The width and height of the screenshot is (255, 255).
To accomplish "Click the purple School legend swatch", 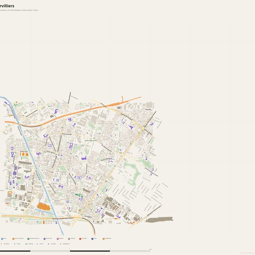I will point(44,239).
